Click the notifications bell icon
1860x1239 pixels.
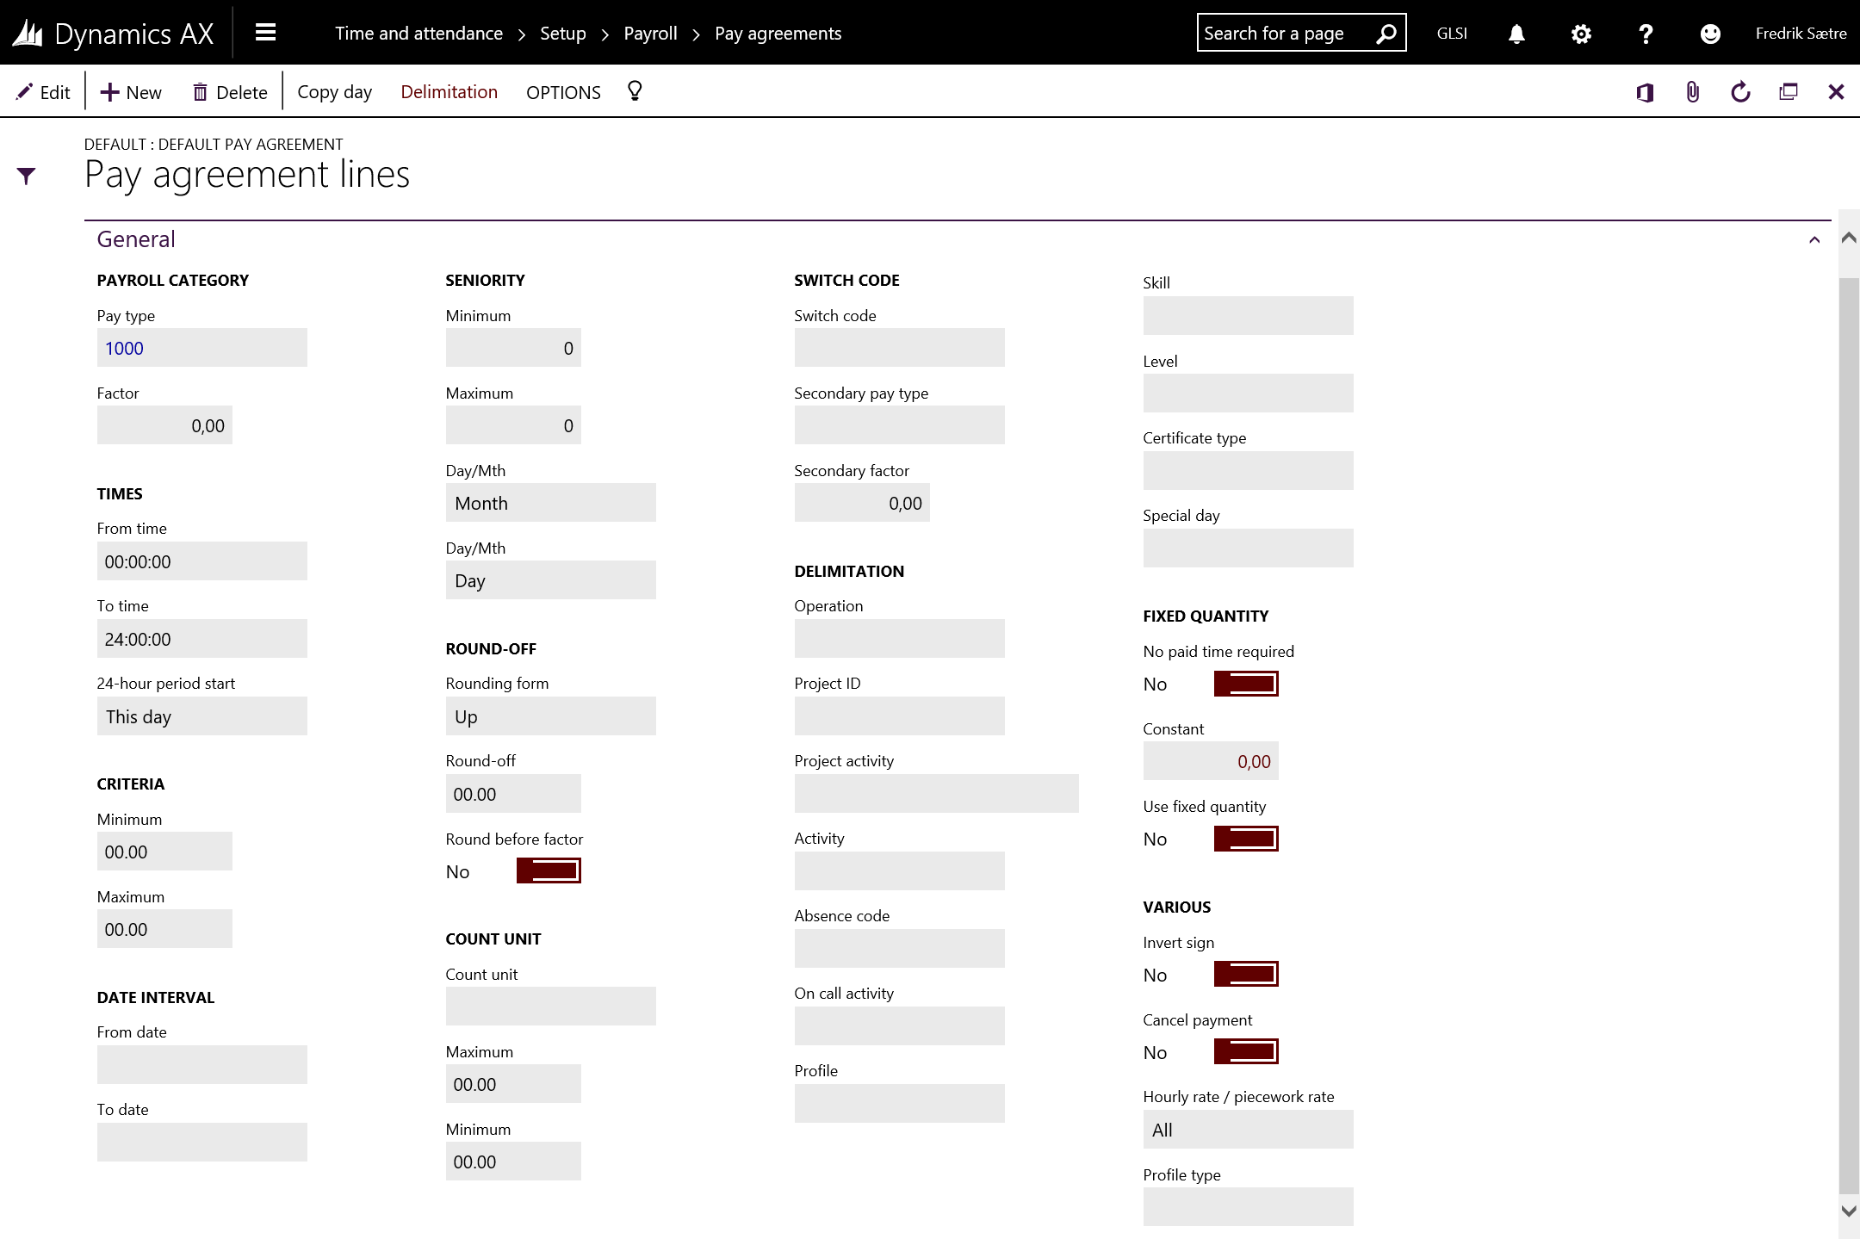coord(1516,34)
